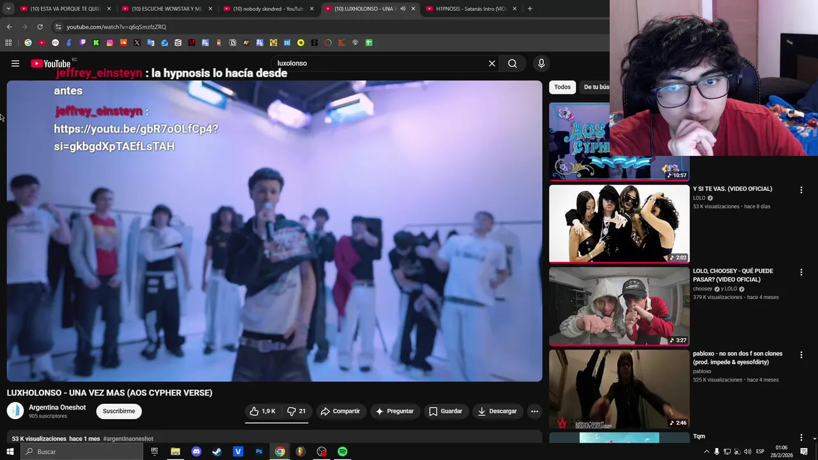
Task: Open Photoshop from taskbar
Action: pyautogui.click(x=259, y=452)
